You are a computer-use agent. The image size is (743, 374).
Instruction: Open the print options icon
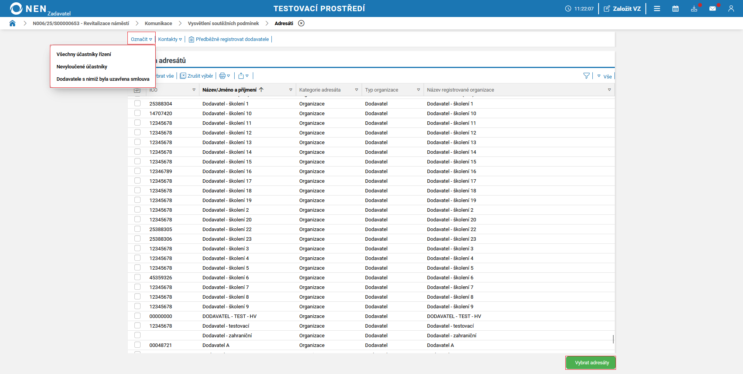click(224, 76)
